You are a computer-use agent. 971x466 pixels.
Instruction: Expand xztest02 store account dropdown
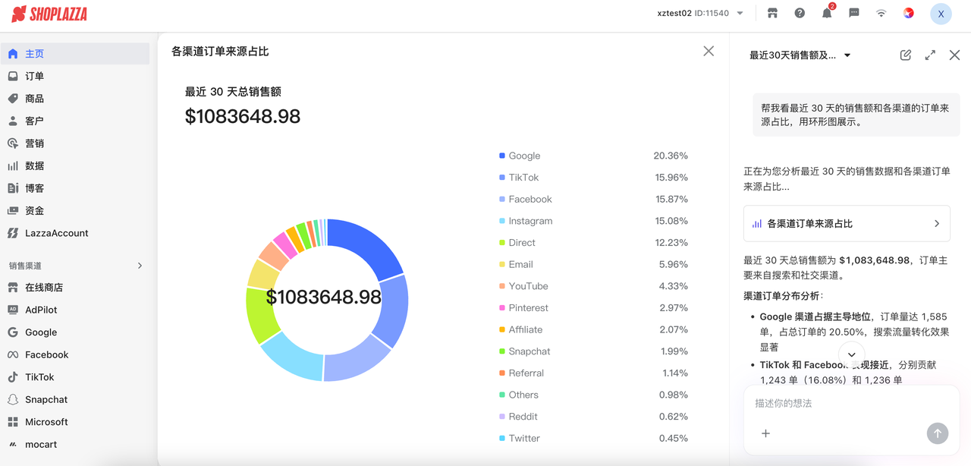[700, 13]
